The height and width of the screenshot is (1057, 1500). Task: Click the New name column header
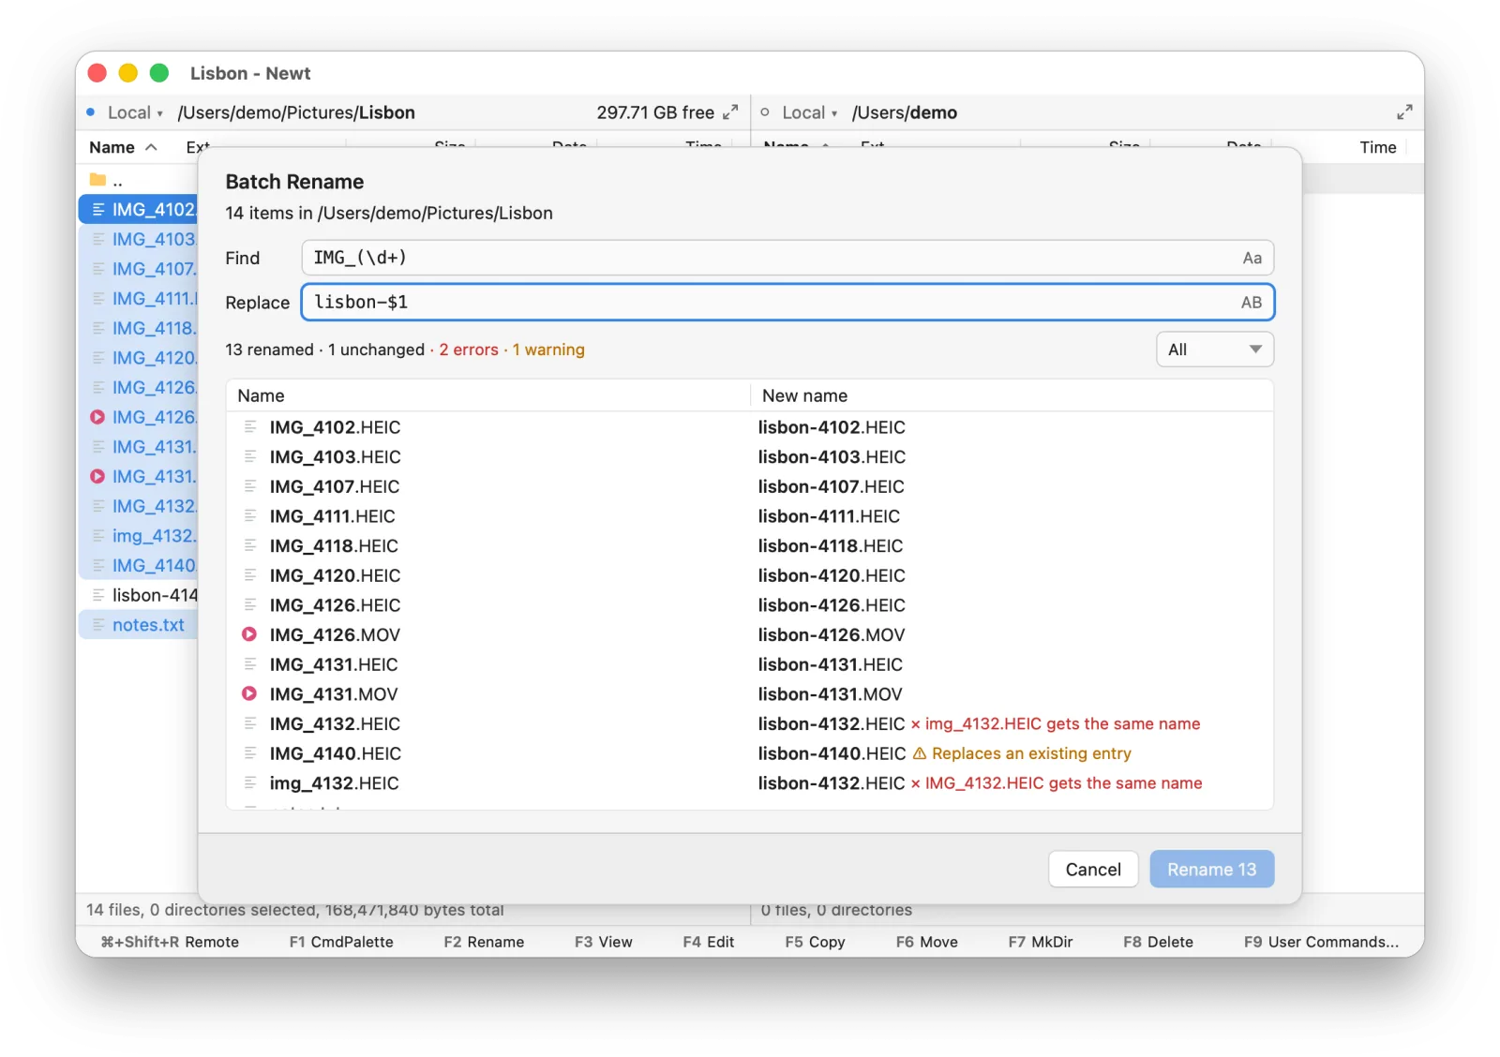pyautogui.click(x=804, y=395)
